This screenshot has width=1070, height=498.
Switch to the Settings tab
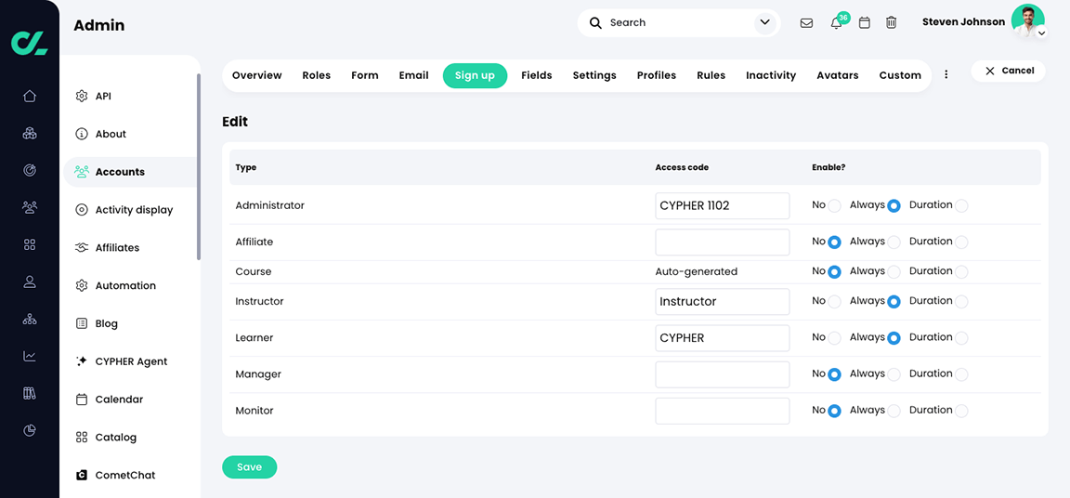tap(594, 75)
